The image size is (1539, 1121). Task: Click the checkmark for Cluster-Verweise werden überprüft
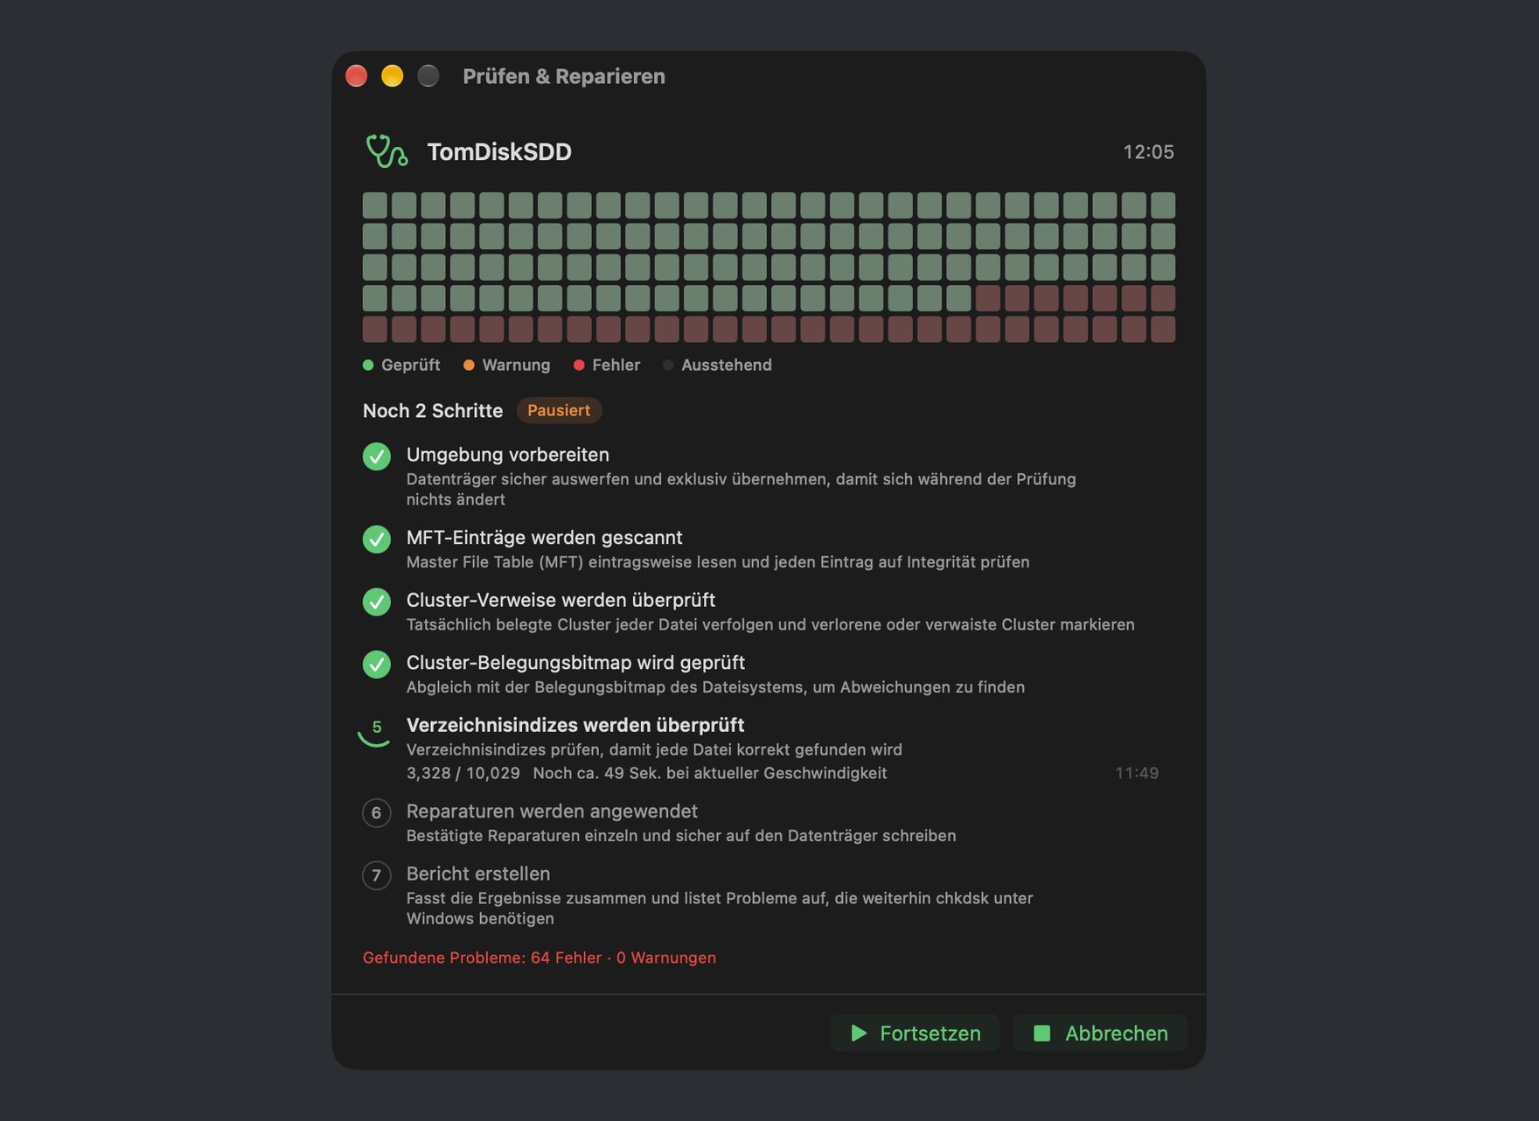point(377,602)
